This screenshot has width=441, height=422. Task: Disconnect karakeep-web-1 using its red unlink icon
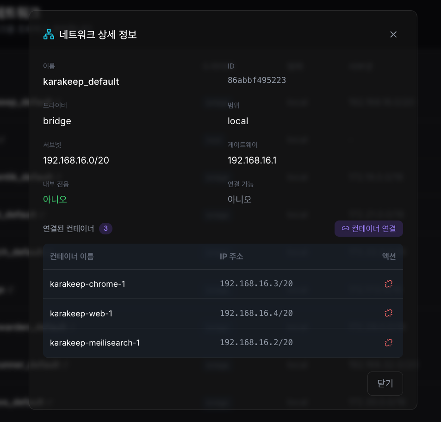point(388,313)
